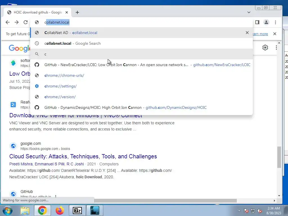Click the RealVNC result favicon
Viewport: 288px width, 216px height.
(13, 105)
